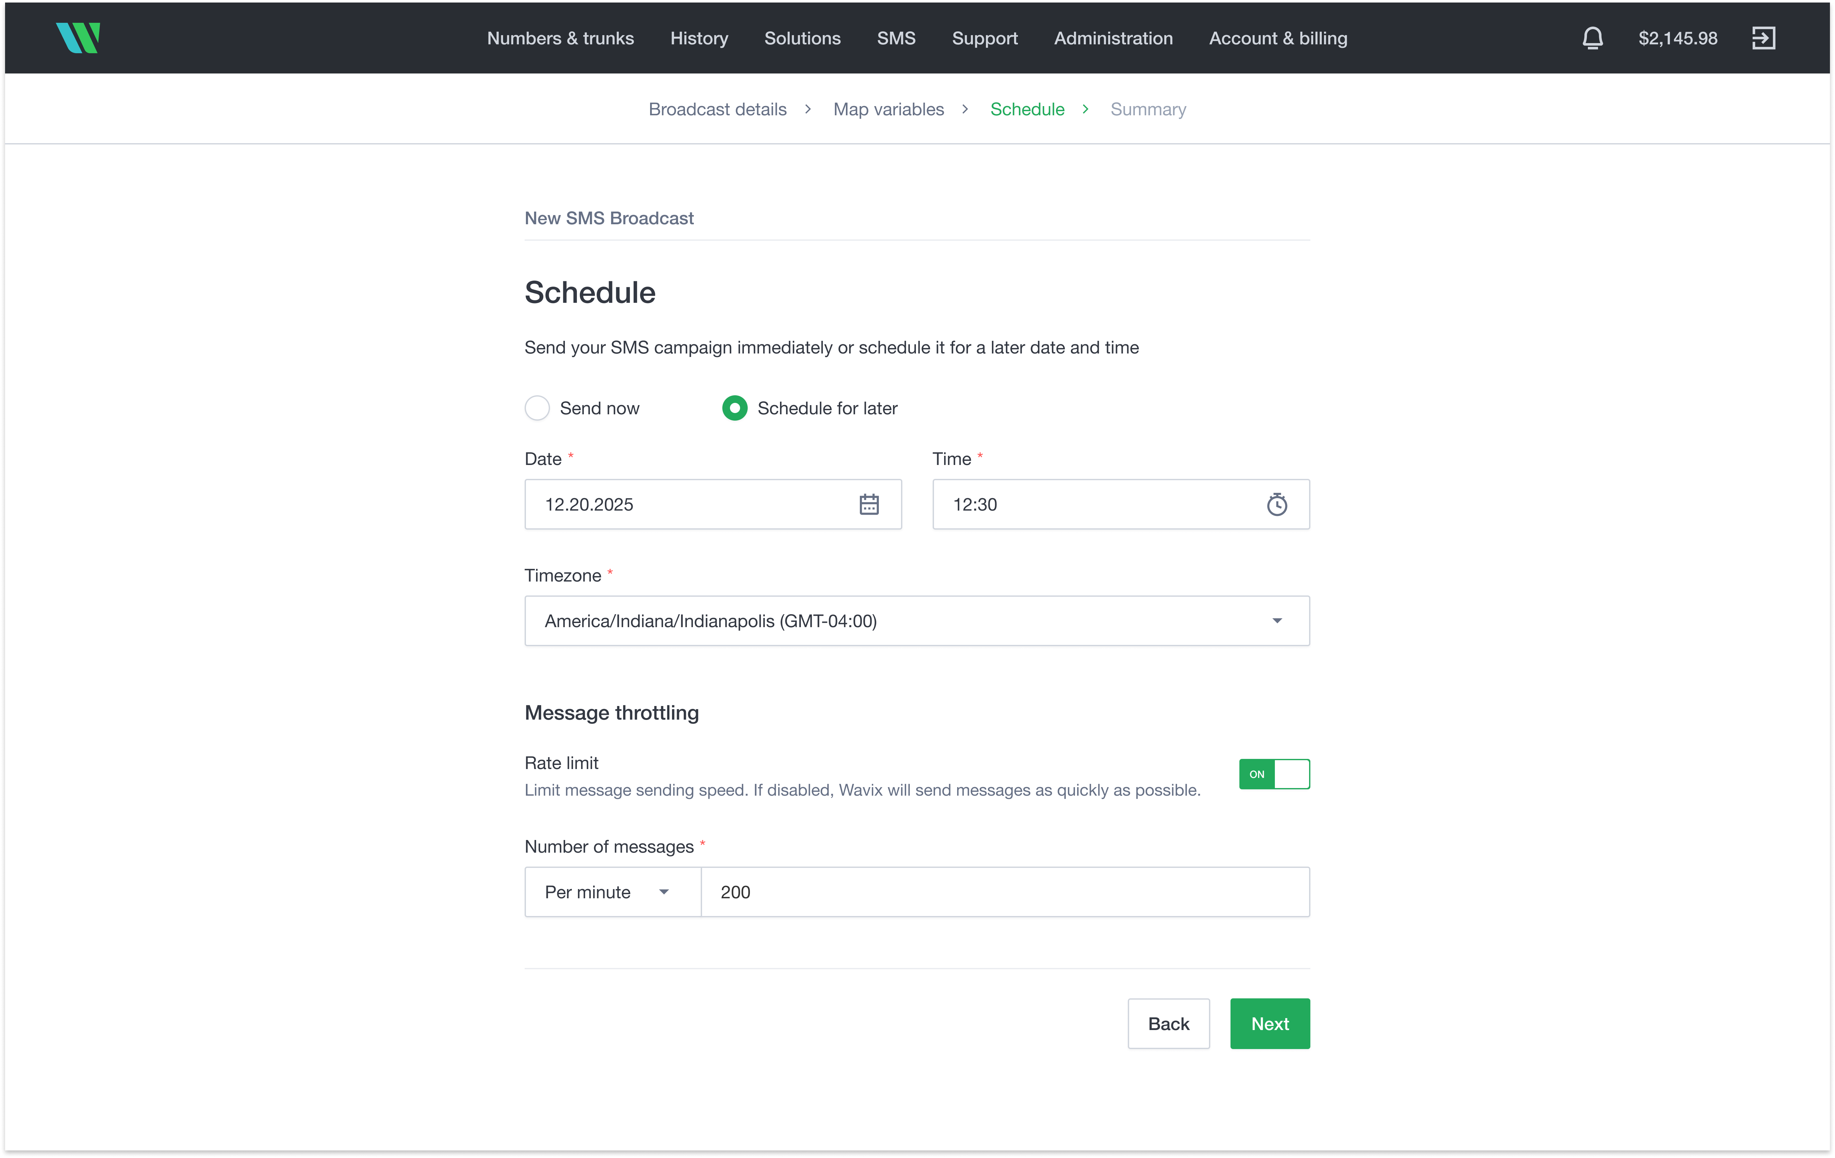Open the Administration menu
Screen dimensions: 1835x1158
1113,38
